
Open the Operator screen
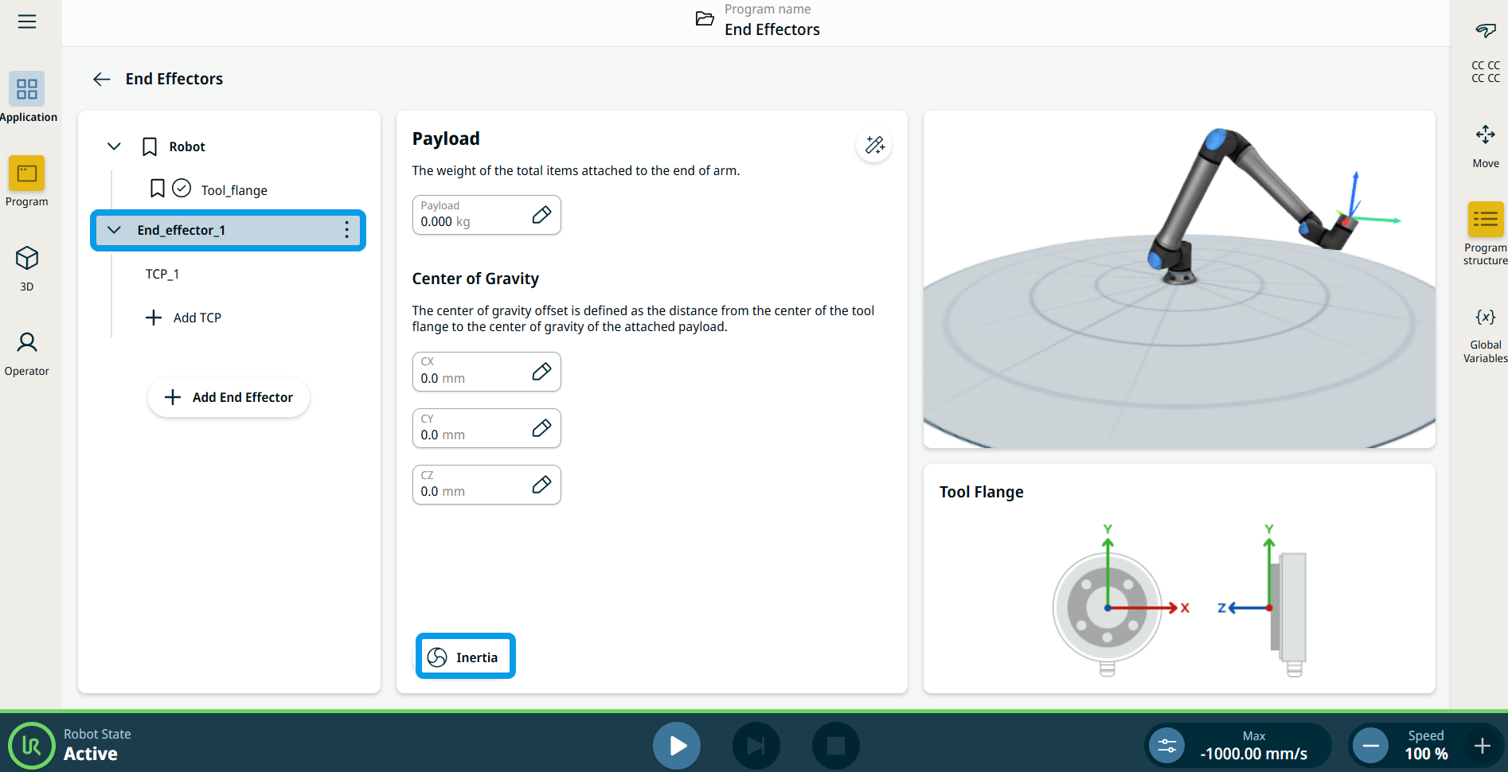(x=27, y=353)
